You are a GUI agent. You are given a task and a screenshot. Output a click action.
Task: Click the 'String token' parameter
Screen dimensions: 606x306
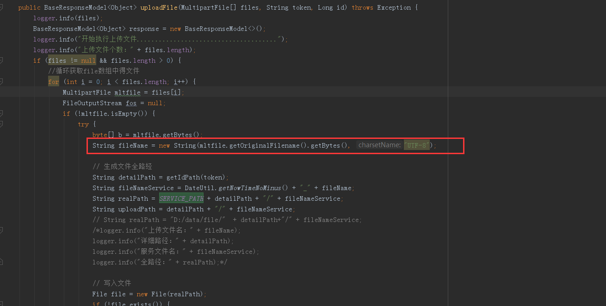[289, 7]
